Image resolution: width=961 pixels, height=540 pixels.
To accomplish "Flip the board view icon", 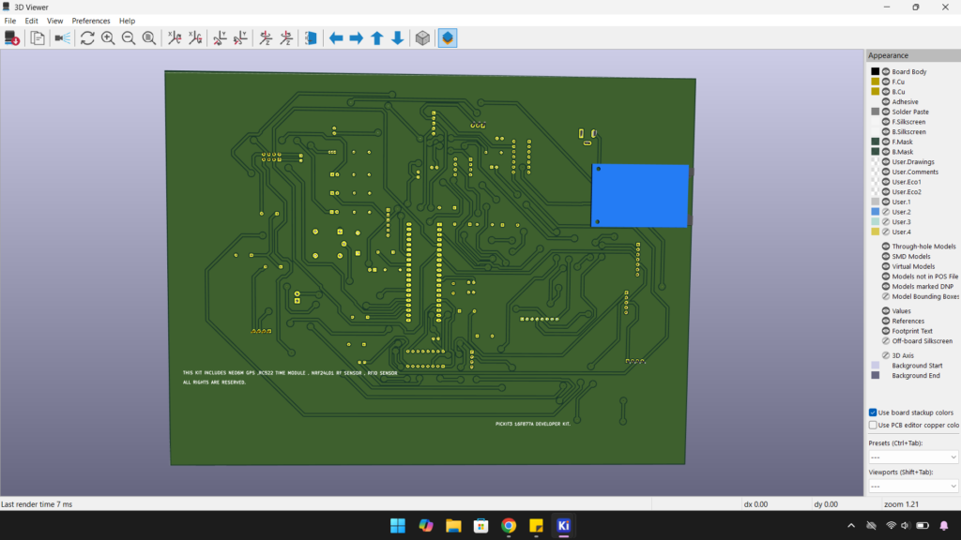I will point(311,37).
